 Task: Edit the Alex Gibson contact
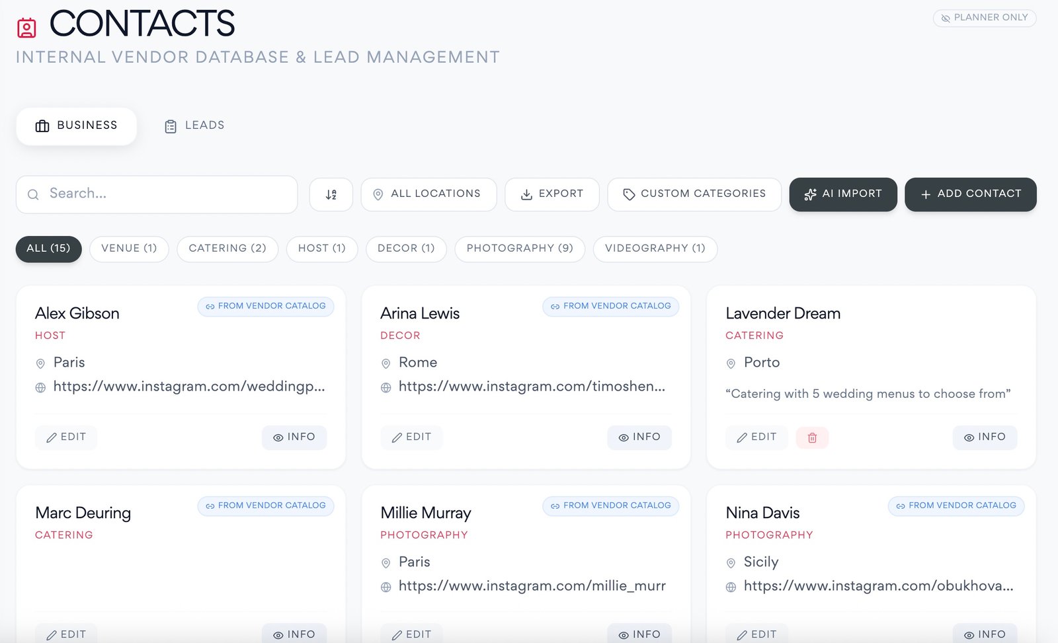pyautogui.click(x=66, y=437)
